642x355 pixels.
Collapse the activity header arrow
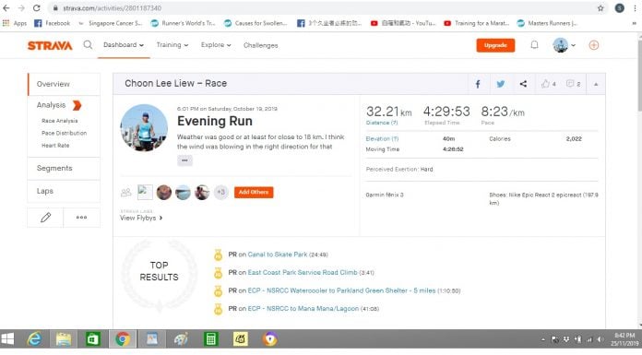tap(596, 84)
